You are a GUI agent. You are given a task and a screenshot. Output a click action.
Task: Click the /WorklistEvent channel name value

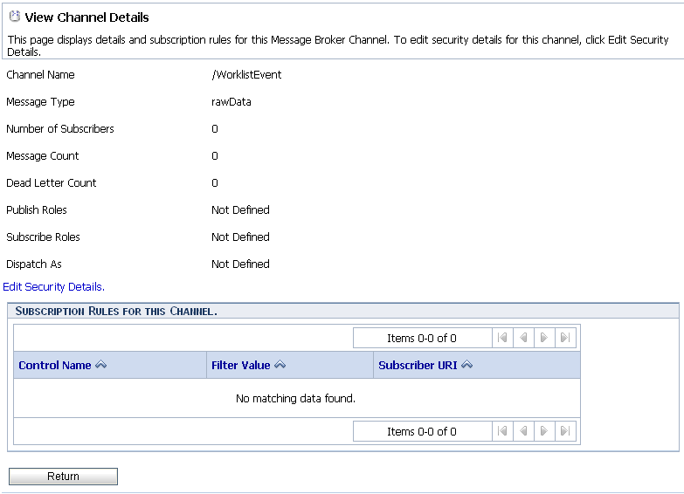coord(246,74)
